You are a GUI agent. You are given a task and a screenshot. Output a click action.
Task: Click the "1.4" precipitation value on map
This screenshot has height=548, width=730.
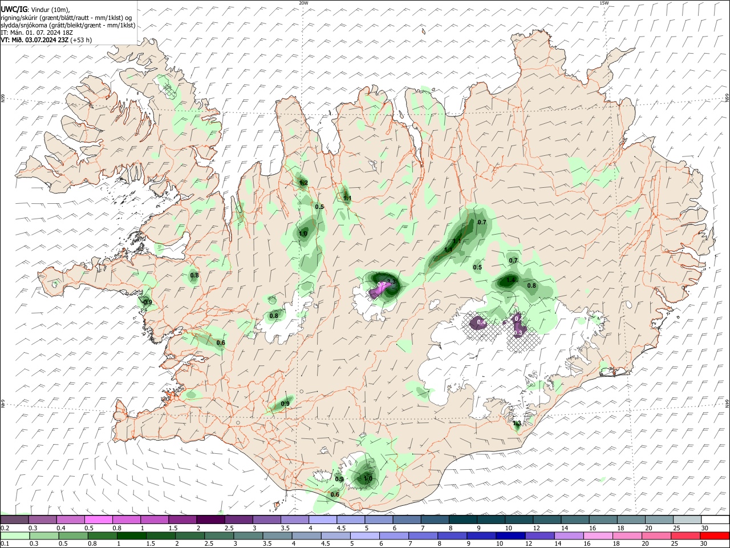(x=511, y=280)
